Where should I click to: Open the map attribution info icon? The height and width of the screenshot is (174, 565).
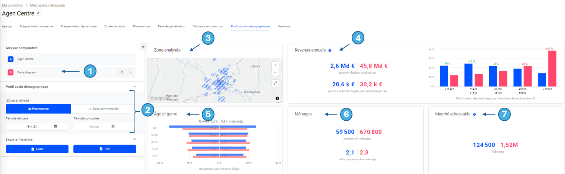click(x=277, y=98)
